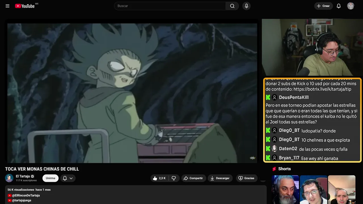
Task: Click the Shorts section icon
Action: coord(274,169)
